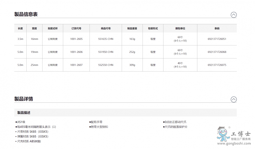Click the 条码 column header
Viewport: 255px width, 149px height.
click(x=217, y=29)
